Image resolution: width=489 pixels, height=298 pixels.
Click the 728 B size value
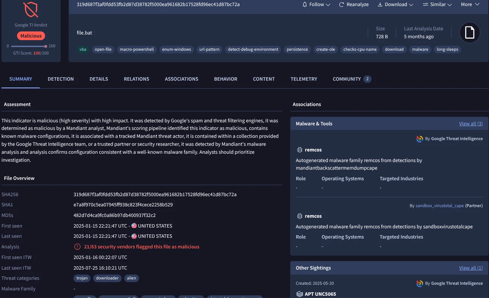point(382,37)
